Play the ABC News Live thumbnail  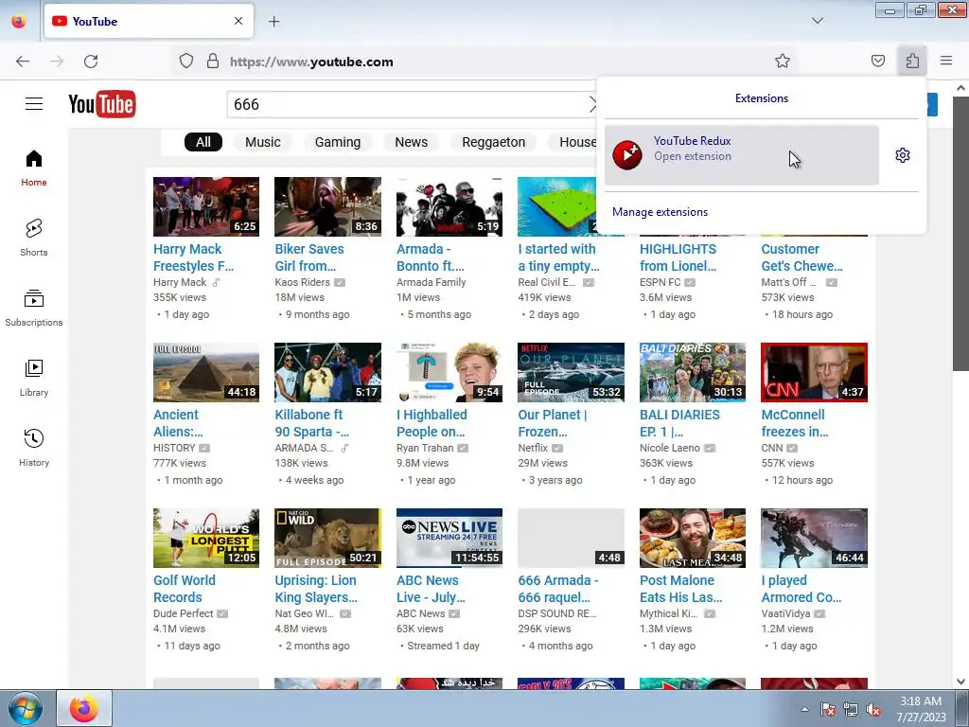pyautogui.click(x=449, y=538)
